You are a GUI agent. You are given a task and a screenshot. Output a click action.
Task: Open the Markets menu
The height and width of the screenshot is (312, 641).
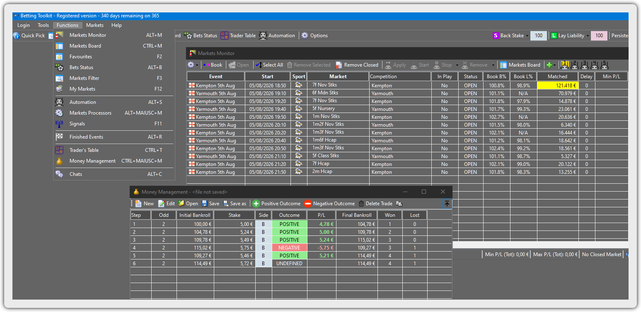95,25
